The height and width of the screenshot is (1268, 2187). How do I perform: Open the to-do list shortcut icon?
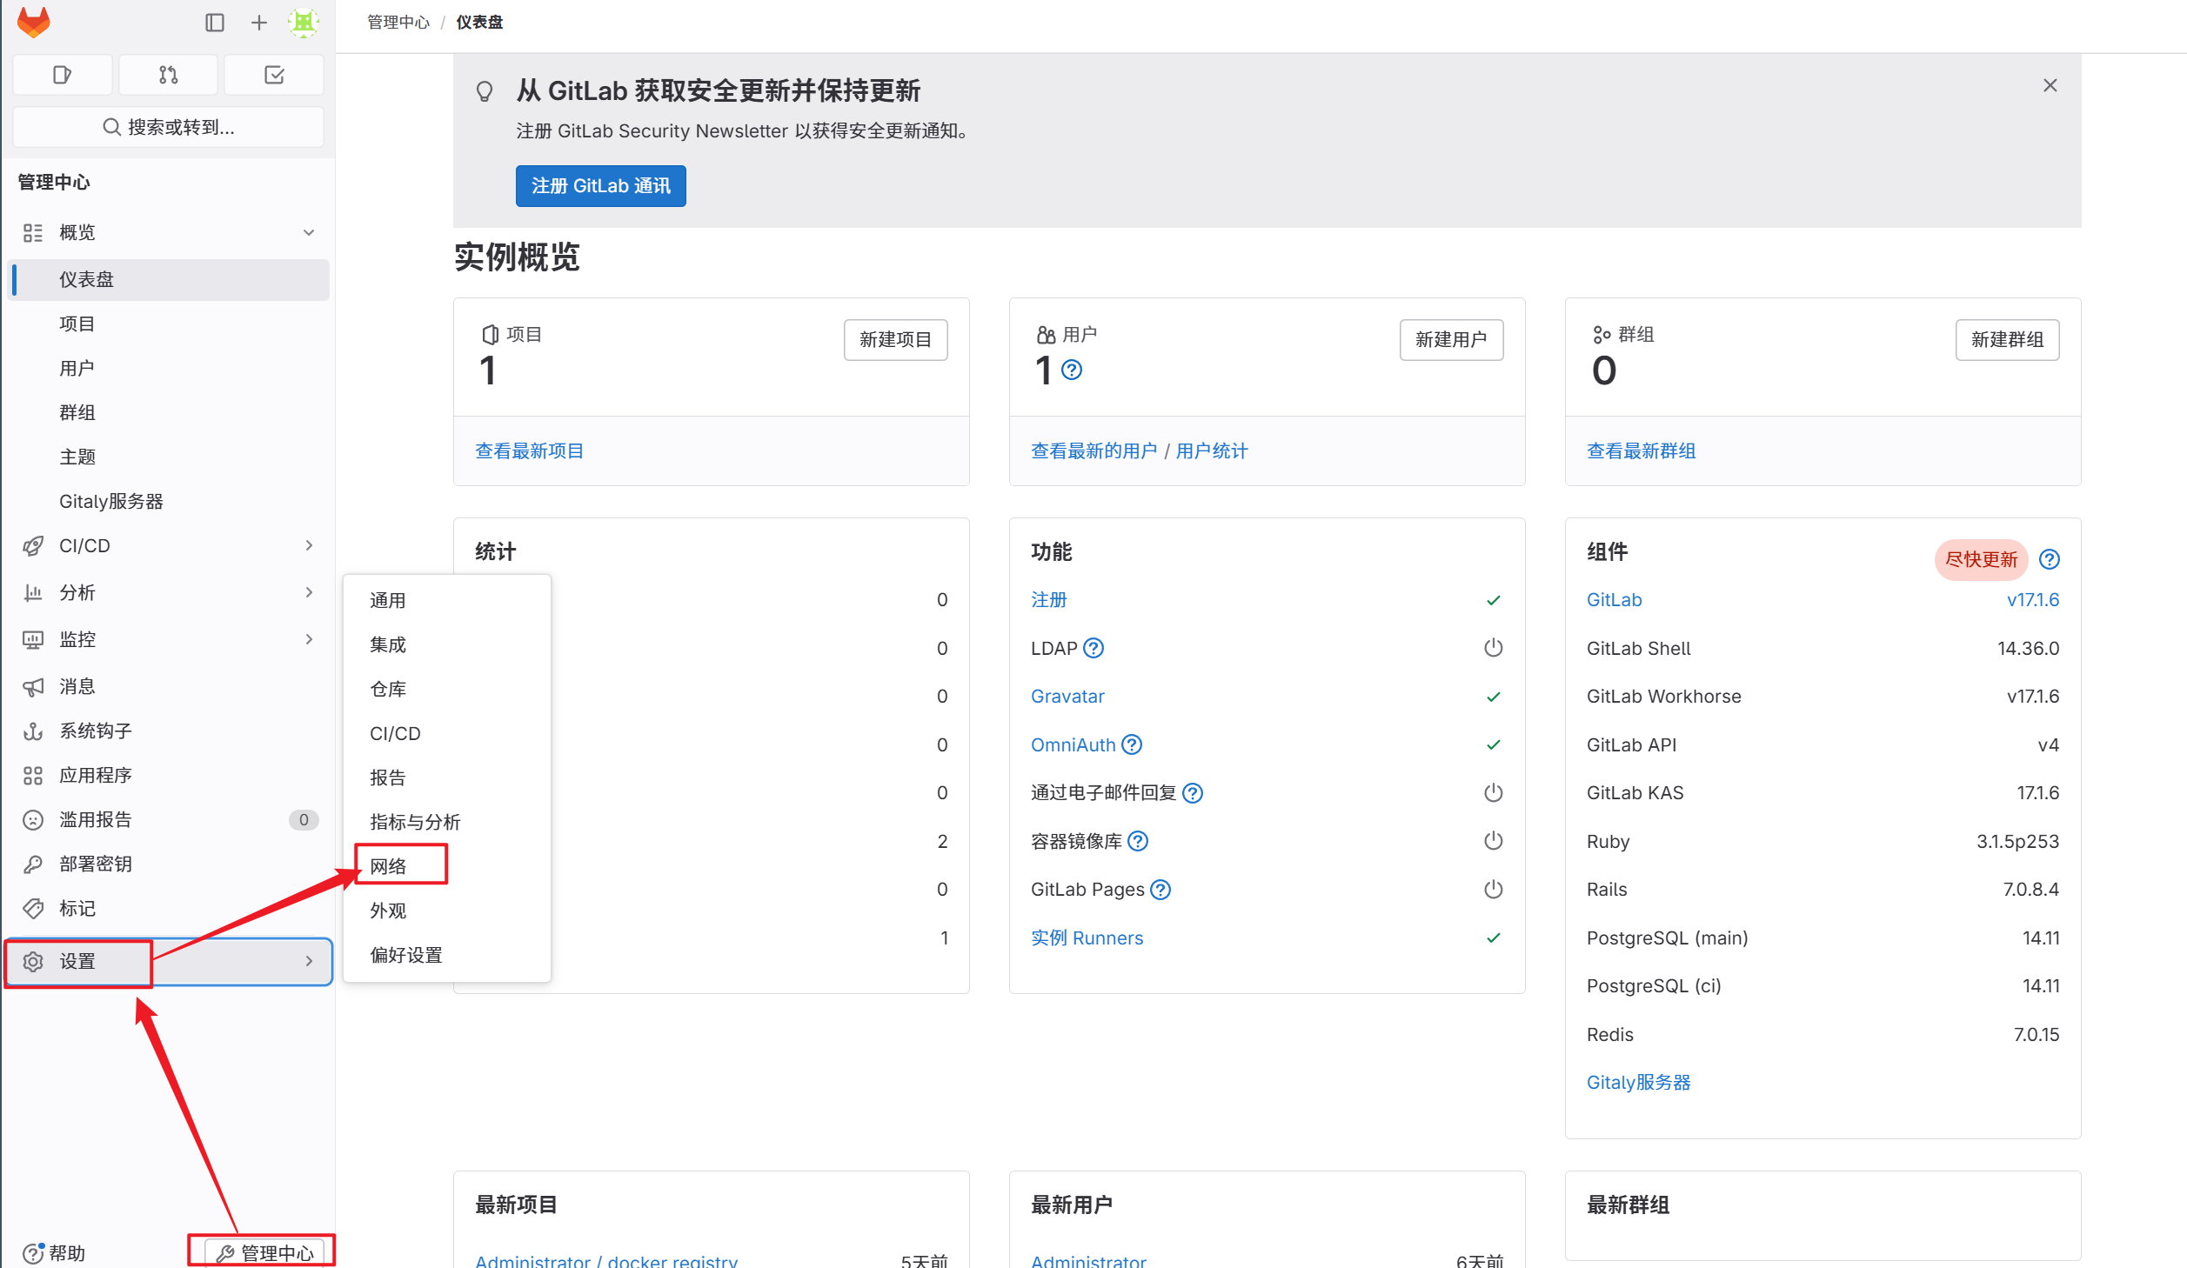(274, 75)
